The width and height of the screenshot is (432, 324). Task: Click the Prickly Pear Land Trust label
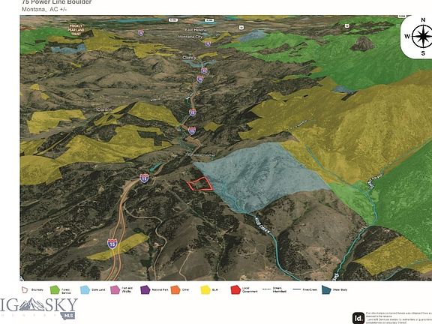point(76,30)
